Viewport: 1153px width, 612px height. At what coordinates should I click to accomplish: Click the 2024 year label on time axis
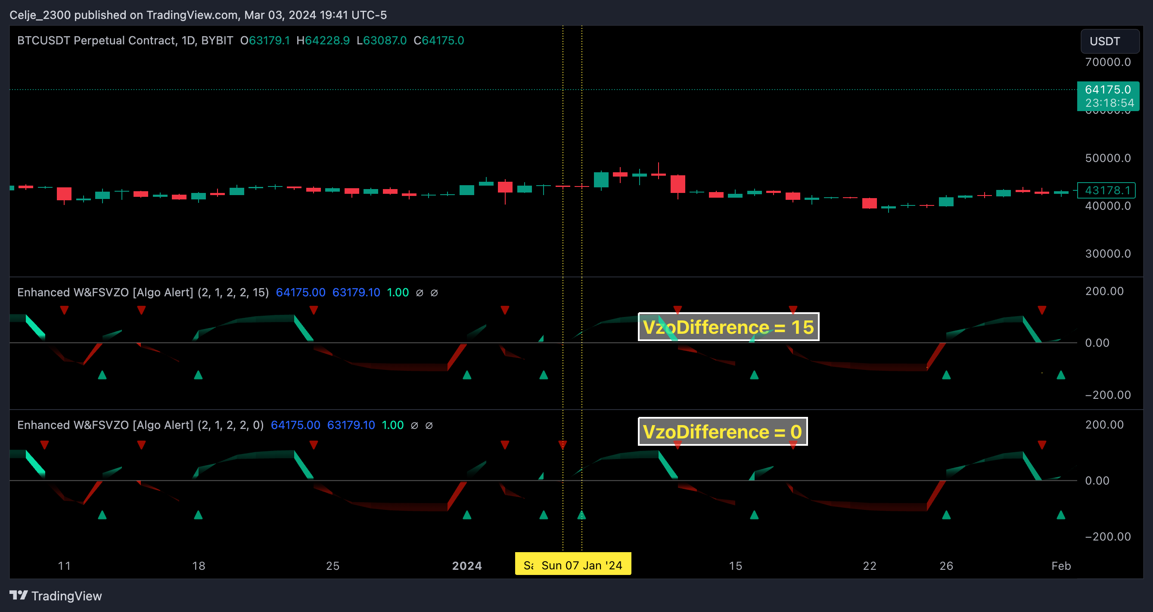coord(467,565)
